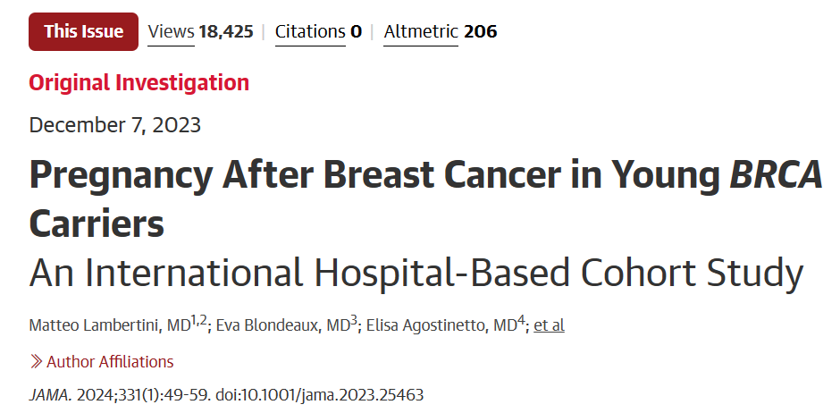This screenshot has height=413, width=840.
Task: Open author Matteo Lambertini's name
Action: tap(109, 325)
